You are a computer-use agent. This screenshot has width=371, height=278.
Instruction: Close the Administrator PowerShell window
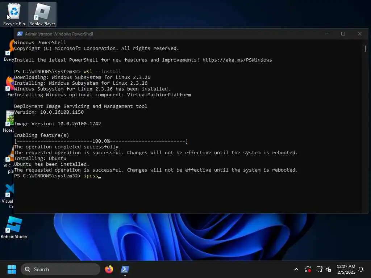coord(360,34)
